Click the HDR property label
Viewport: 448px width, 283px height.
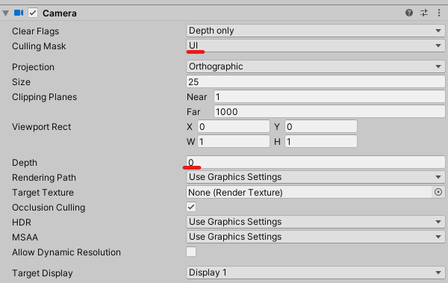[22, 223]
